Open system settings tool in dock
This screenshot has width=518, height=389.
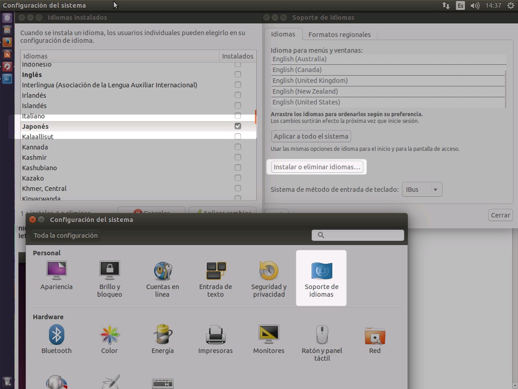click(7, 67)
